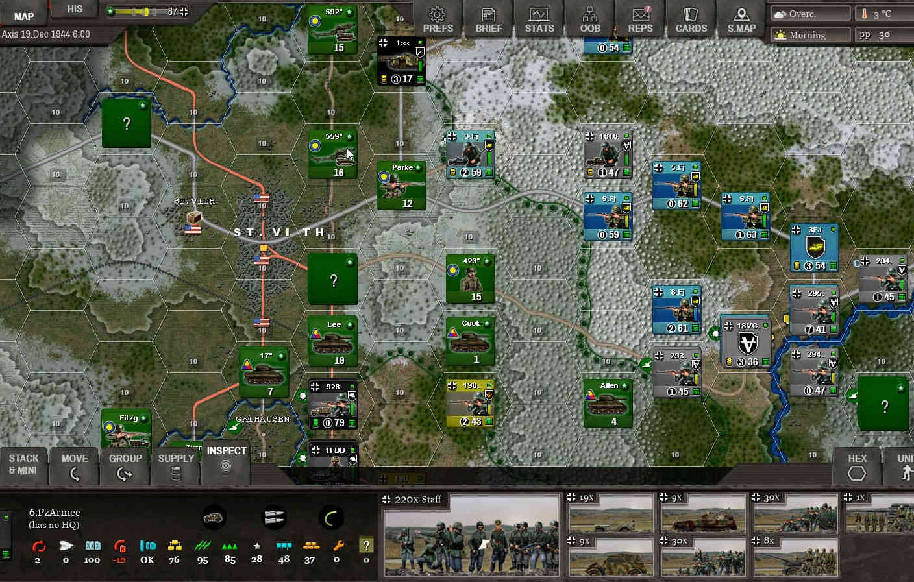Select the 5.Fj unit counter with 63

click(x=745, y=216)
